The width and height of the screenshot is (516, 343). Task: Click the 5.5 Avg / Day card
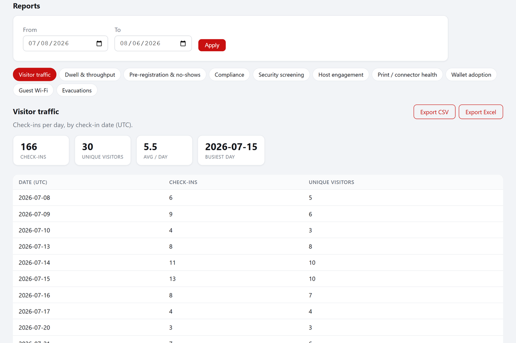click(164, 150)
